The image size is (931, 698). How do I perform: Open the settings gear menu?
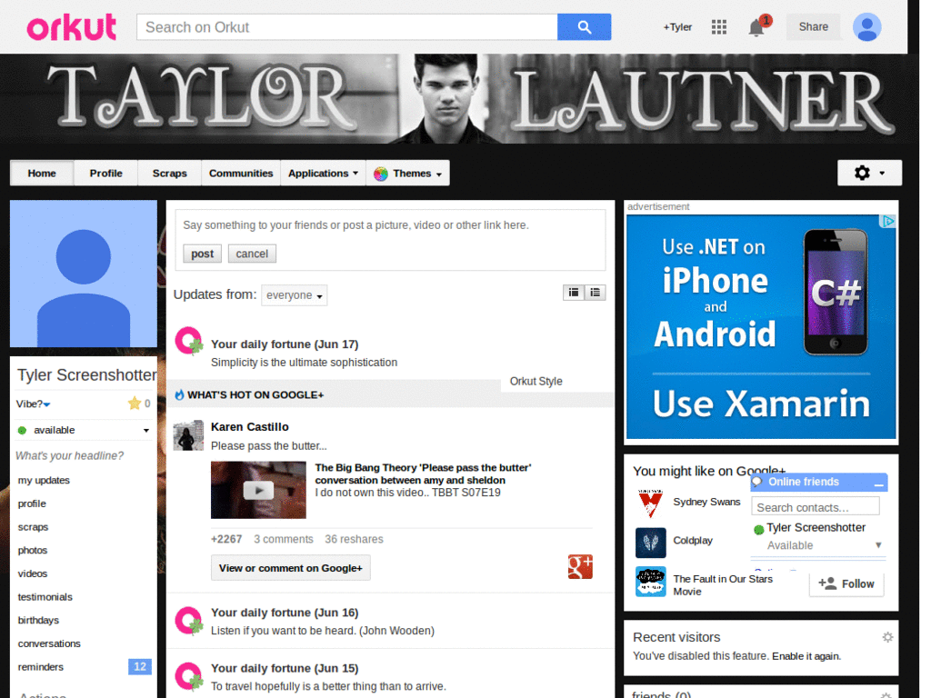[x=869, y=173]
